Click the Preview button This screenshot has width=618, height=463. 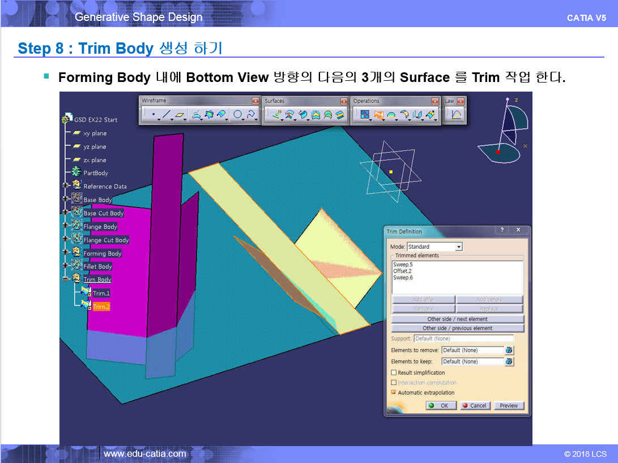tap(509, 405)
